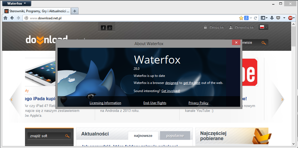Click the znajdź soft search magnifier icon
This screenshot has height=148, width=298.
67,136
